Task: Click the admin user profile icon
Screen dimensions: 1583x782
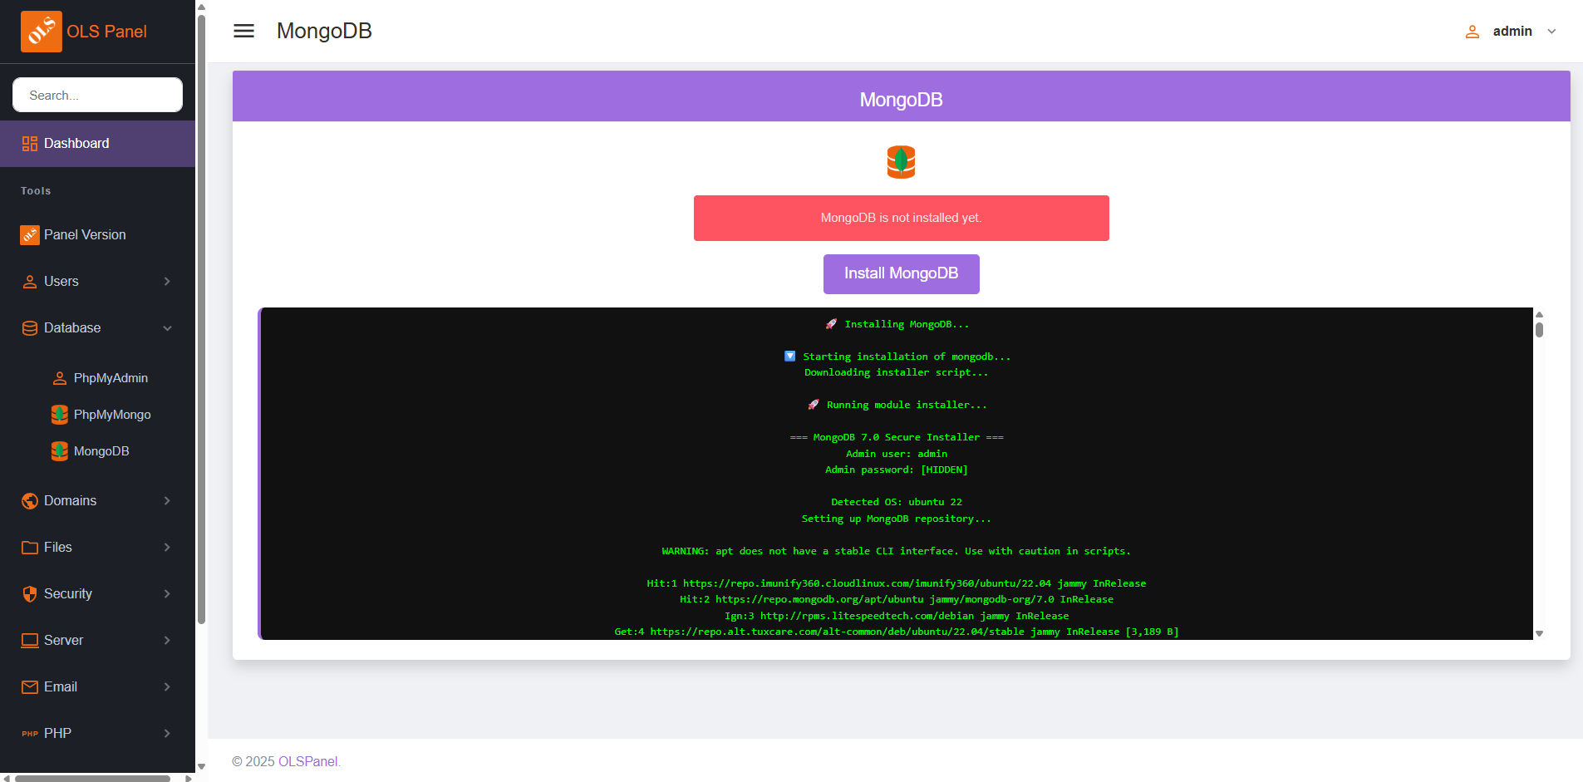Action: click(1472, 32)
